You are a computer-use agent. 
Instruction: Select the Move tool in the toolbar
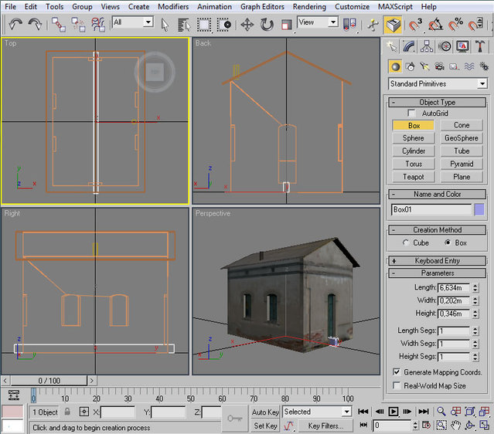click(247, 24)
